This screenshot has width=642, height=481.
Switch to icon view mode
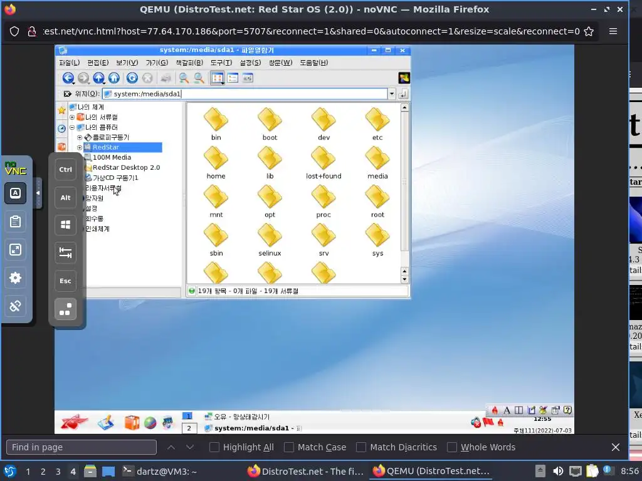pos(218,78)
